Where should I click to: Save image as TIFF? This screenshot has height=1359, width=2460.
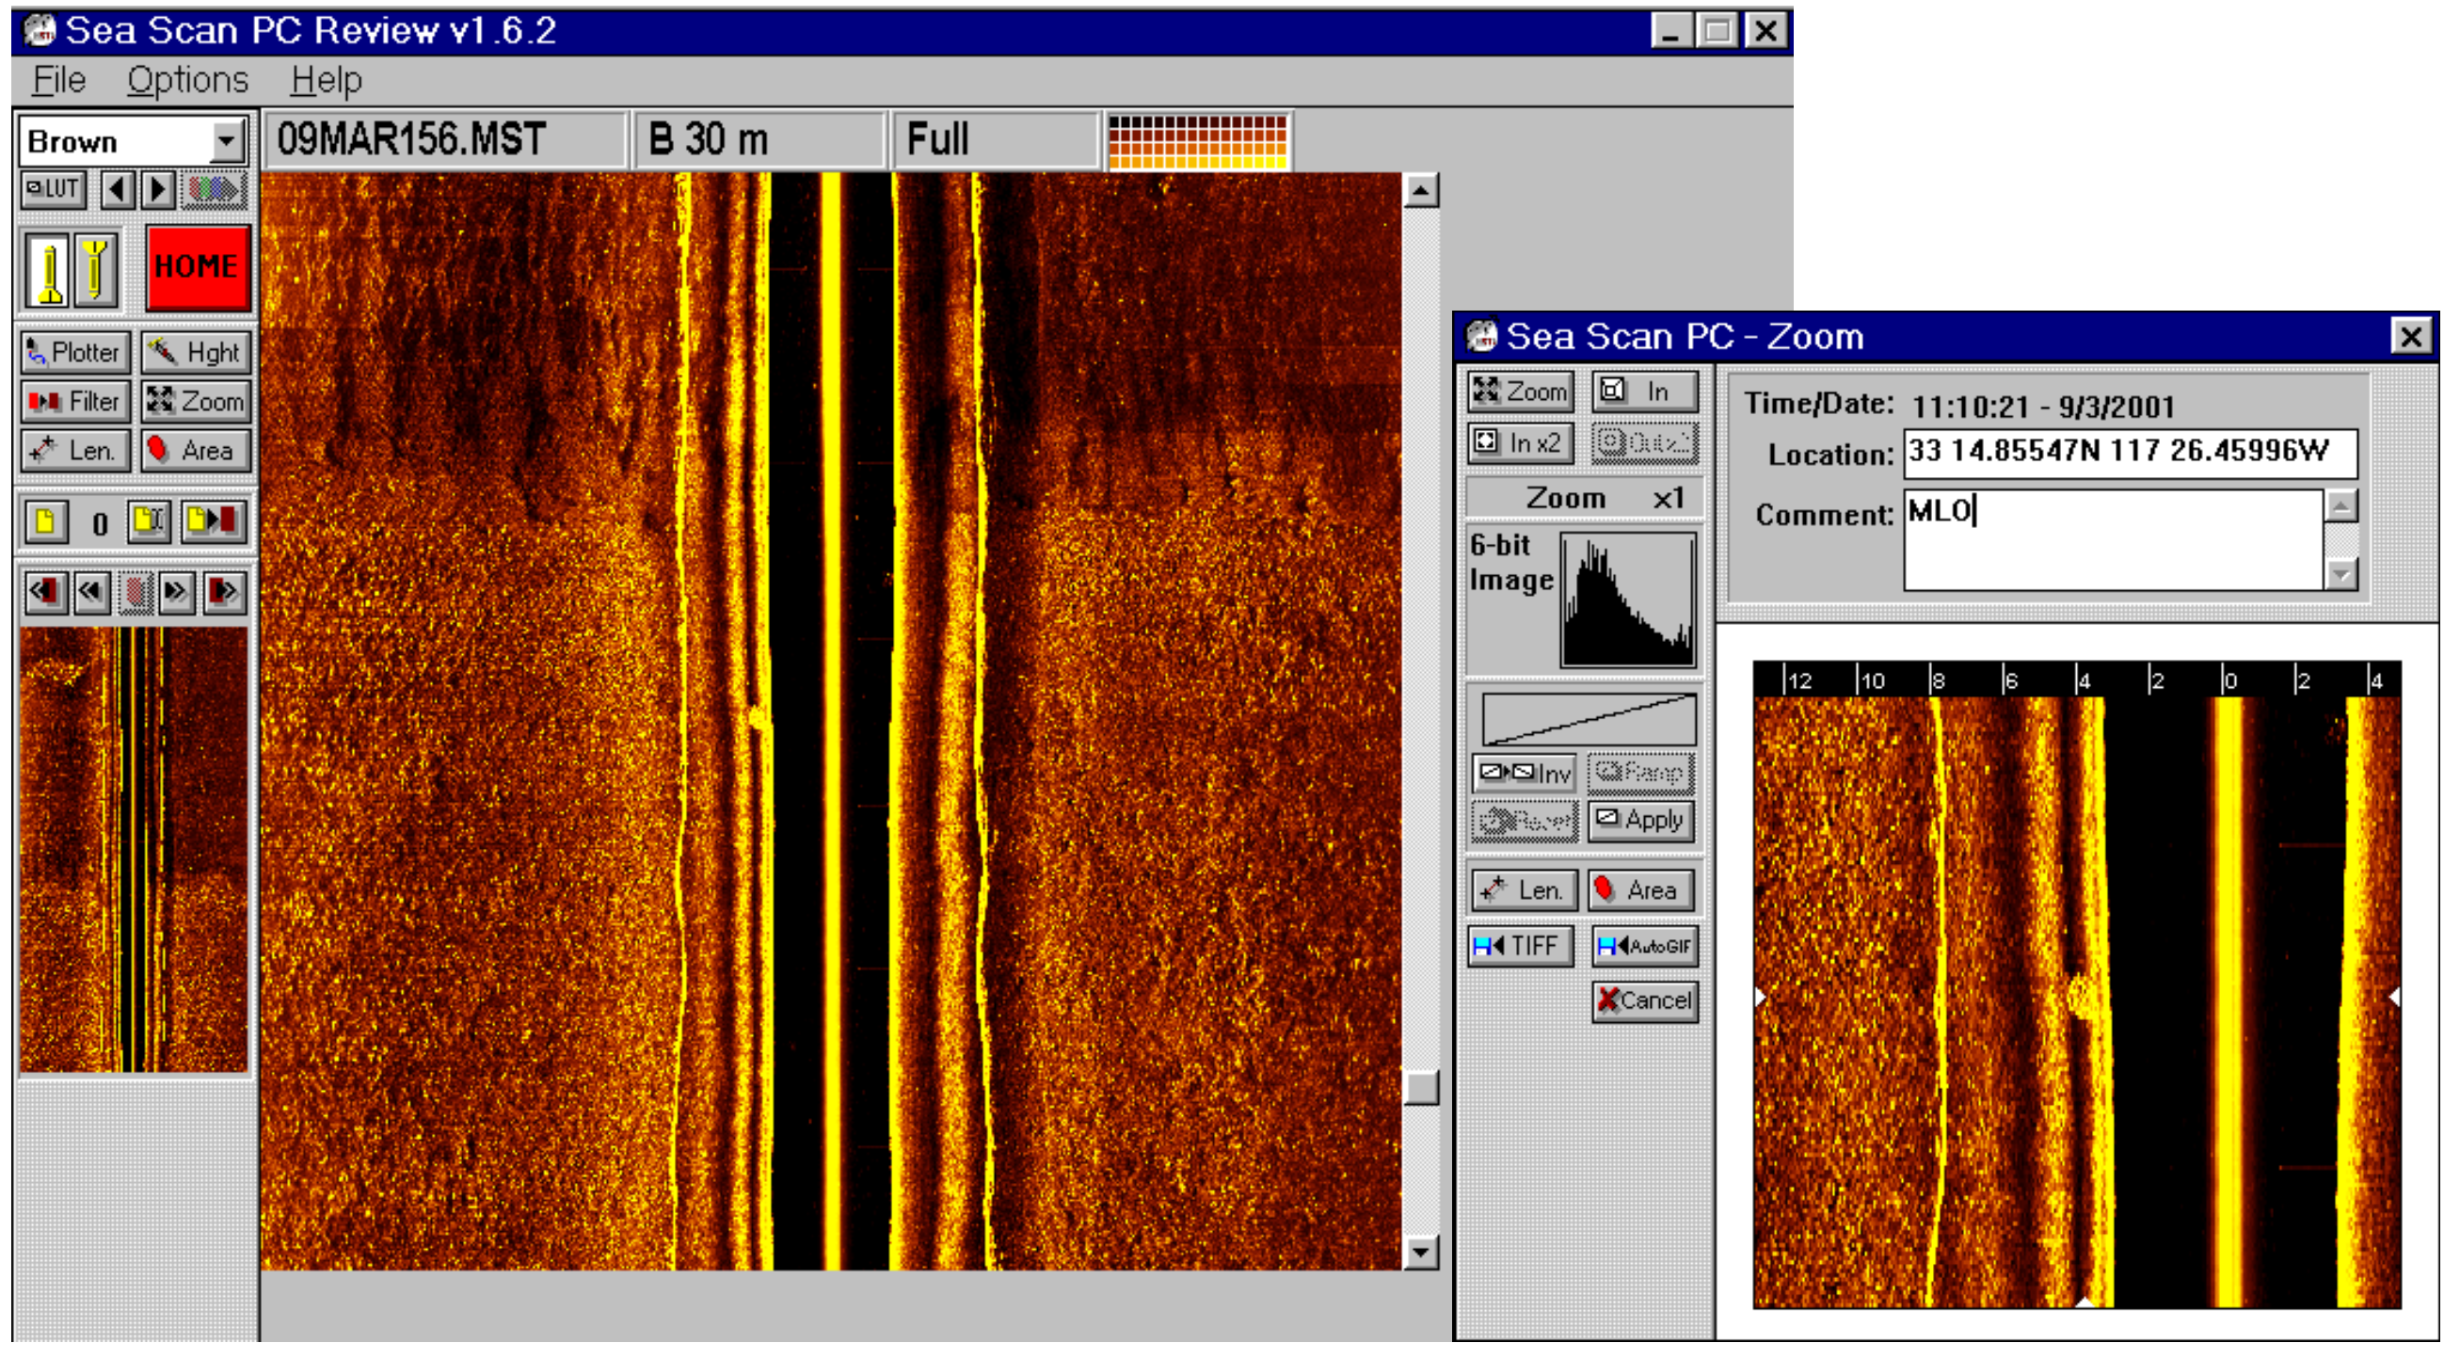click(x=1520, y=946)
